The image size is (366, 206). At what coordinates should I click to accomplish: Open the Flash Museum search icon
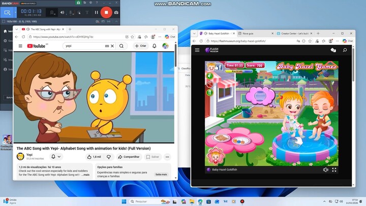click(x=345, y=50)
